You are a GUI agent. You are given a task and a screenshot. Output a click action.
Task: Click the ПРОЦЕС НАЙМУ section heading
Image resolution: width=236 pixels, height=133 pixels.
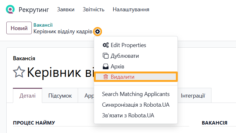click(x=34, y=123)
